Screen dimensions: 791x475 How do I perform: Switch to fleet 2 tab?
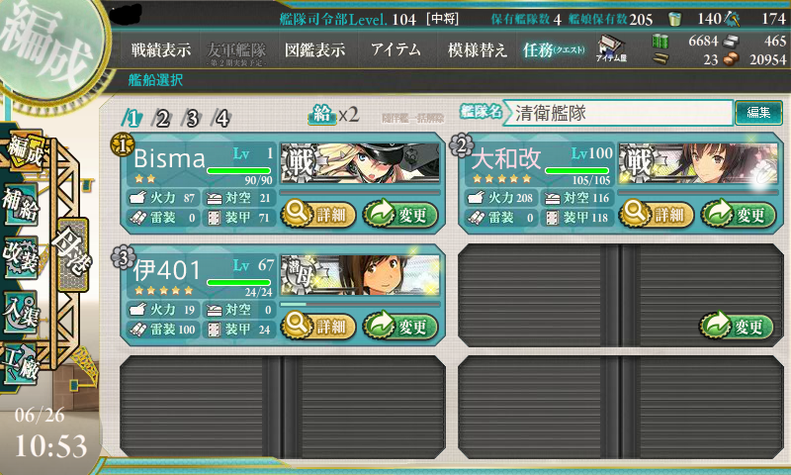click(162, 118)
